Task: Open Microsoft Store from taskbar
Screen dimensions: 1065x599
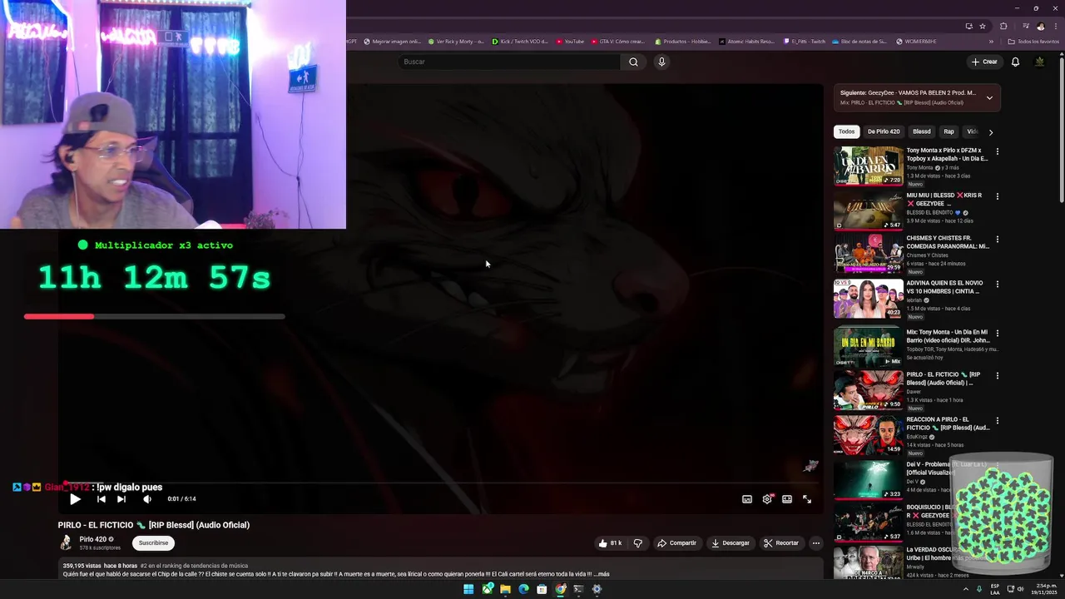Action: pyautogui.click(x=542, y=589)
